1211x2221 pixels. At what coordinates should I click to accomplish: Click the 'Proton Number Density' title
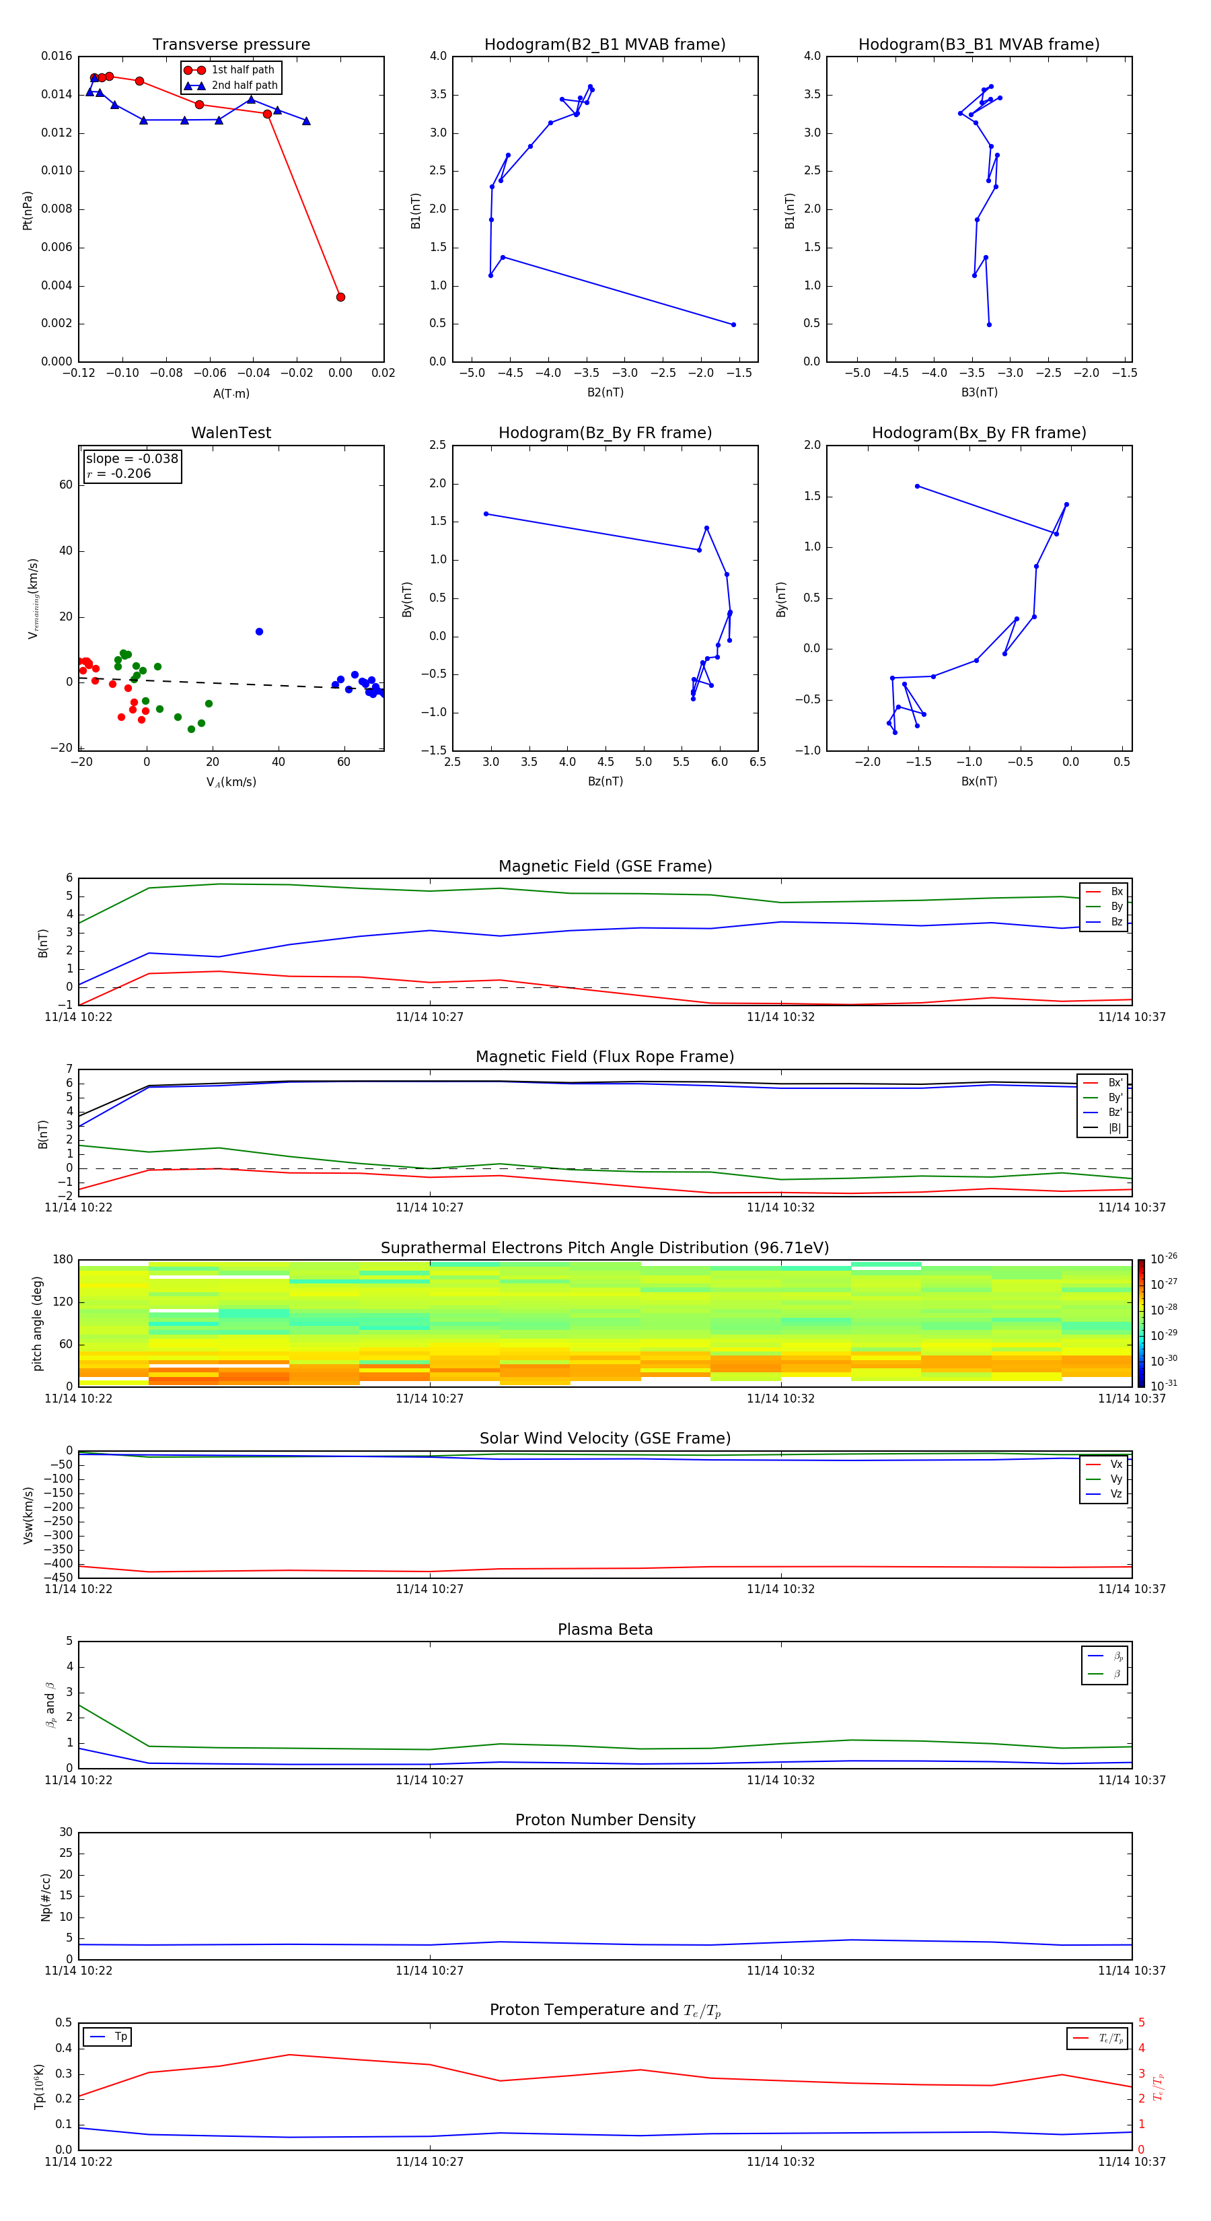[x=605, y=1820]
